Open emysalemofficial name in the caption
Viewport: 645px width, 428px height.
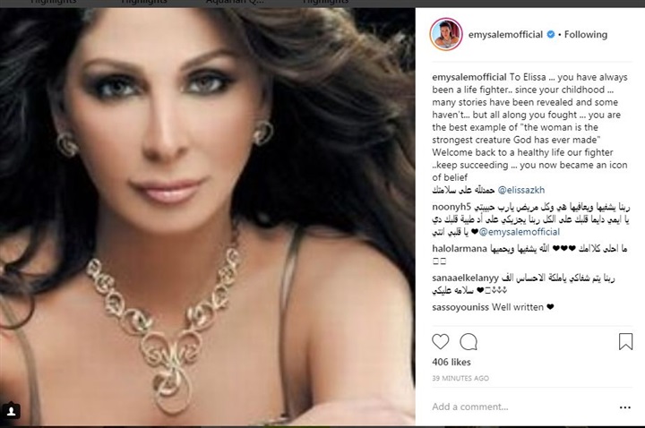[469, 77]
